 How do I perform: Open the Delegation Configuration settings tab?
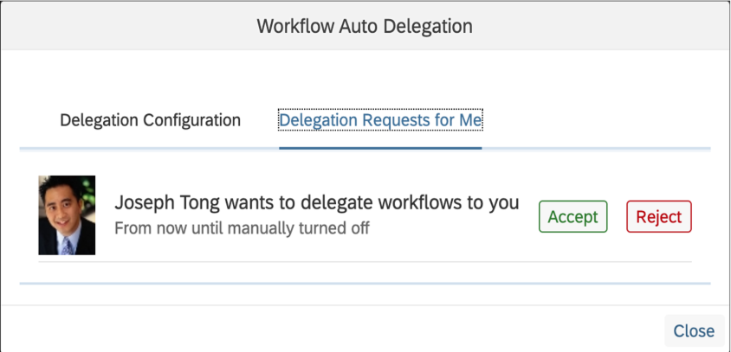click(x=150, y=120)
